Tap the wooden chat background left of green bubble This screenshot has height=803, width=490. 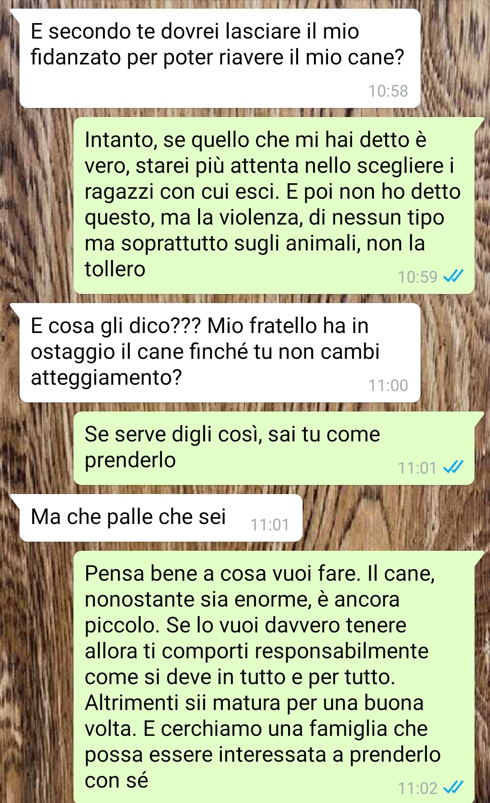[x=36, y=204]
